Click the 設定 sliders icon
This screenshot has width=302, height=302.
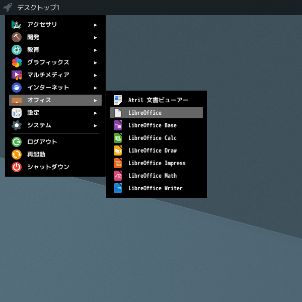point(17,113)
